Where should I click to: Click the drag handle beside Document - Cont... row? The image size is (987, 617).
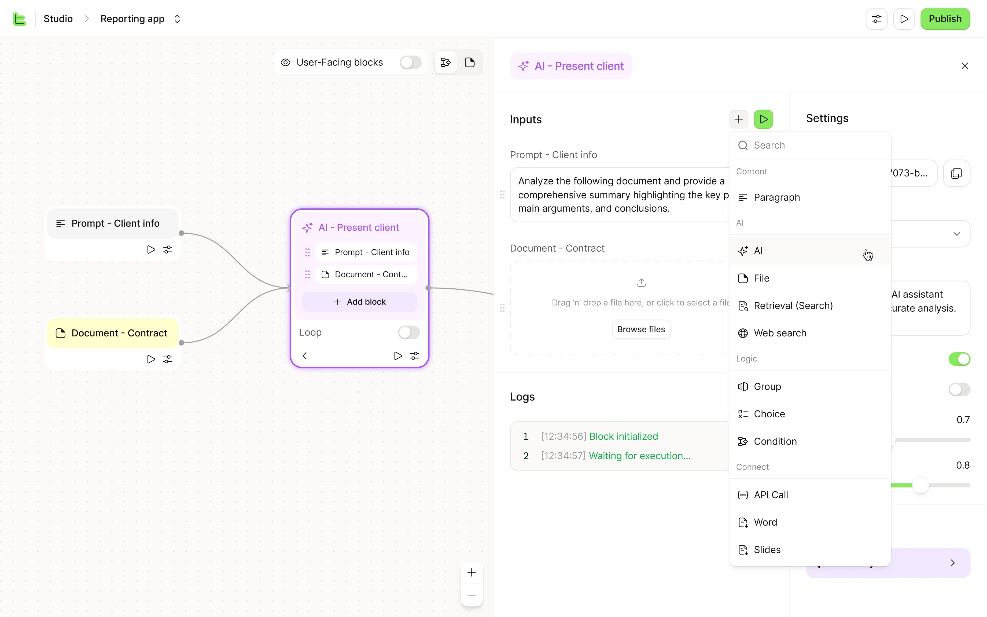click(308, 274)
